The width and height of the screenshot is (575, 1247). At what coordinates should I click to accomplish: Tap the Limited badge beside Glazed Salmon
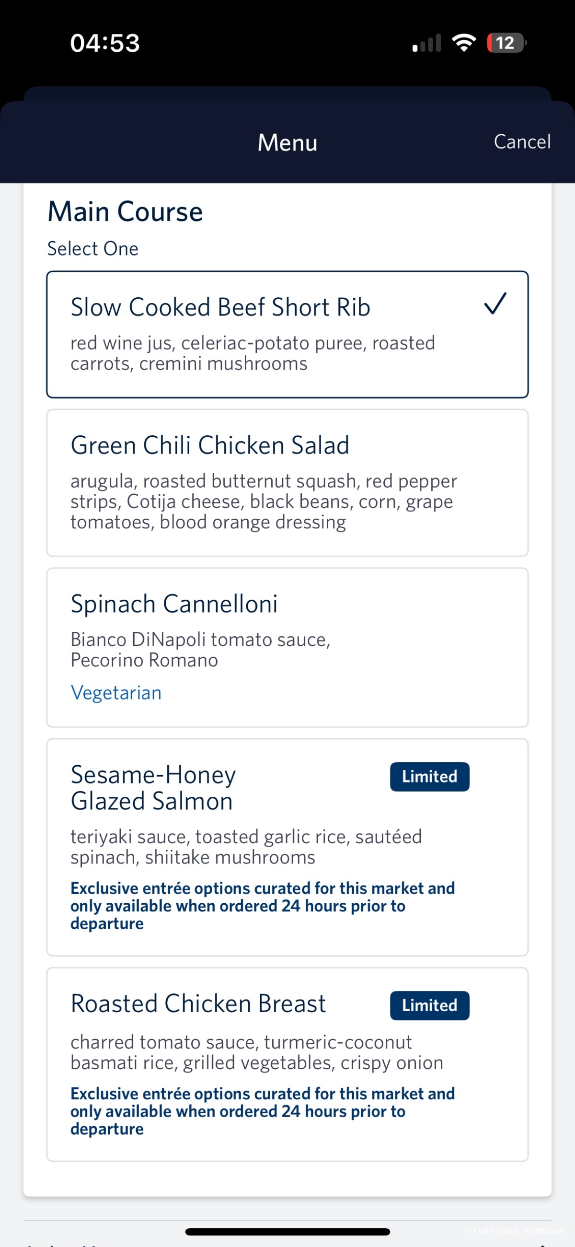[429, 777]
